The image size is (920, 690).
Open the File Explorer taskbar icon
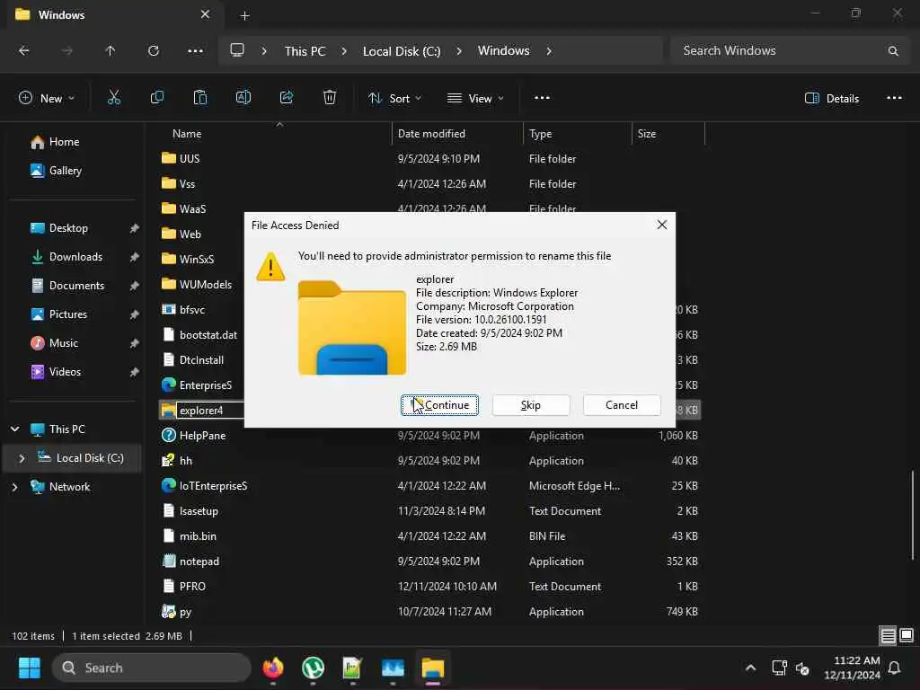click(432, 668)
